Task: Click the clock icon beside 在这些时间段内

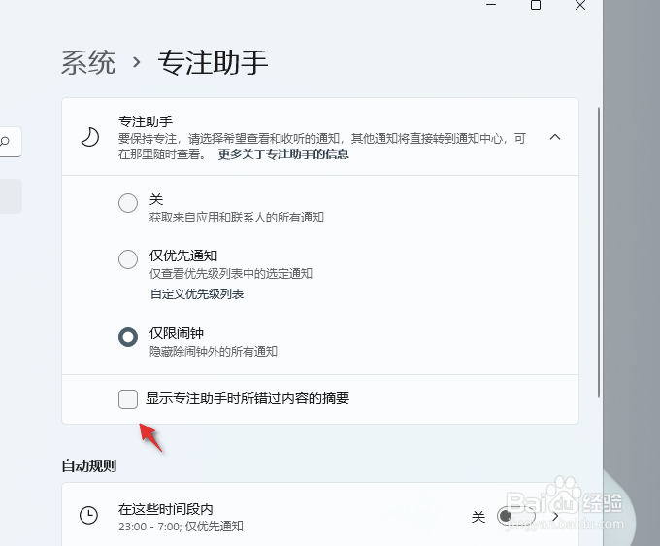Action: click(x=88, y=516)
